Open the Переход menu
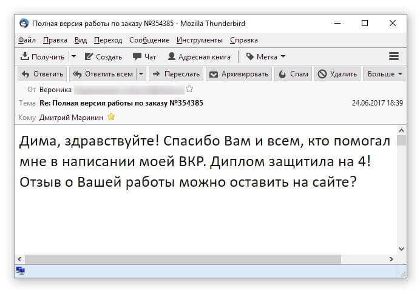 (108, 40)
